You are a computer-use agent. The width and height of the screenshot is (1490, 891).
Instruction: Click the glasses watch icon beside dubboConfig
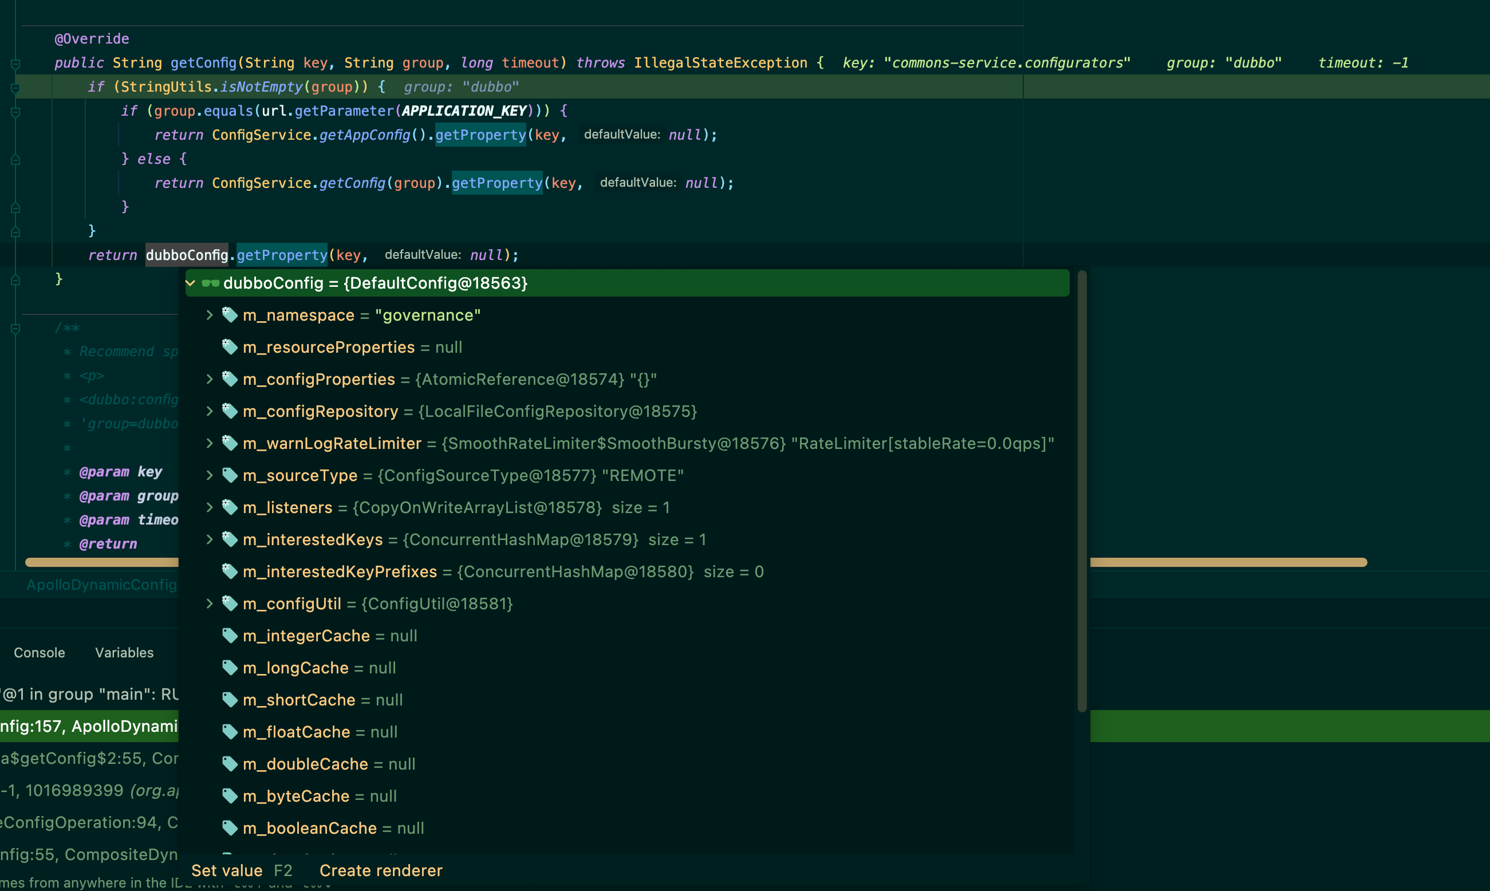(x=210, y=283)
